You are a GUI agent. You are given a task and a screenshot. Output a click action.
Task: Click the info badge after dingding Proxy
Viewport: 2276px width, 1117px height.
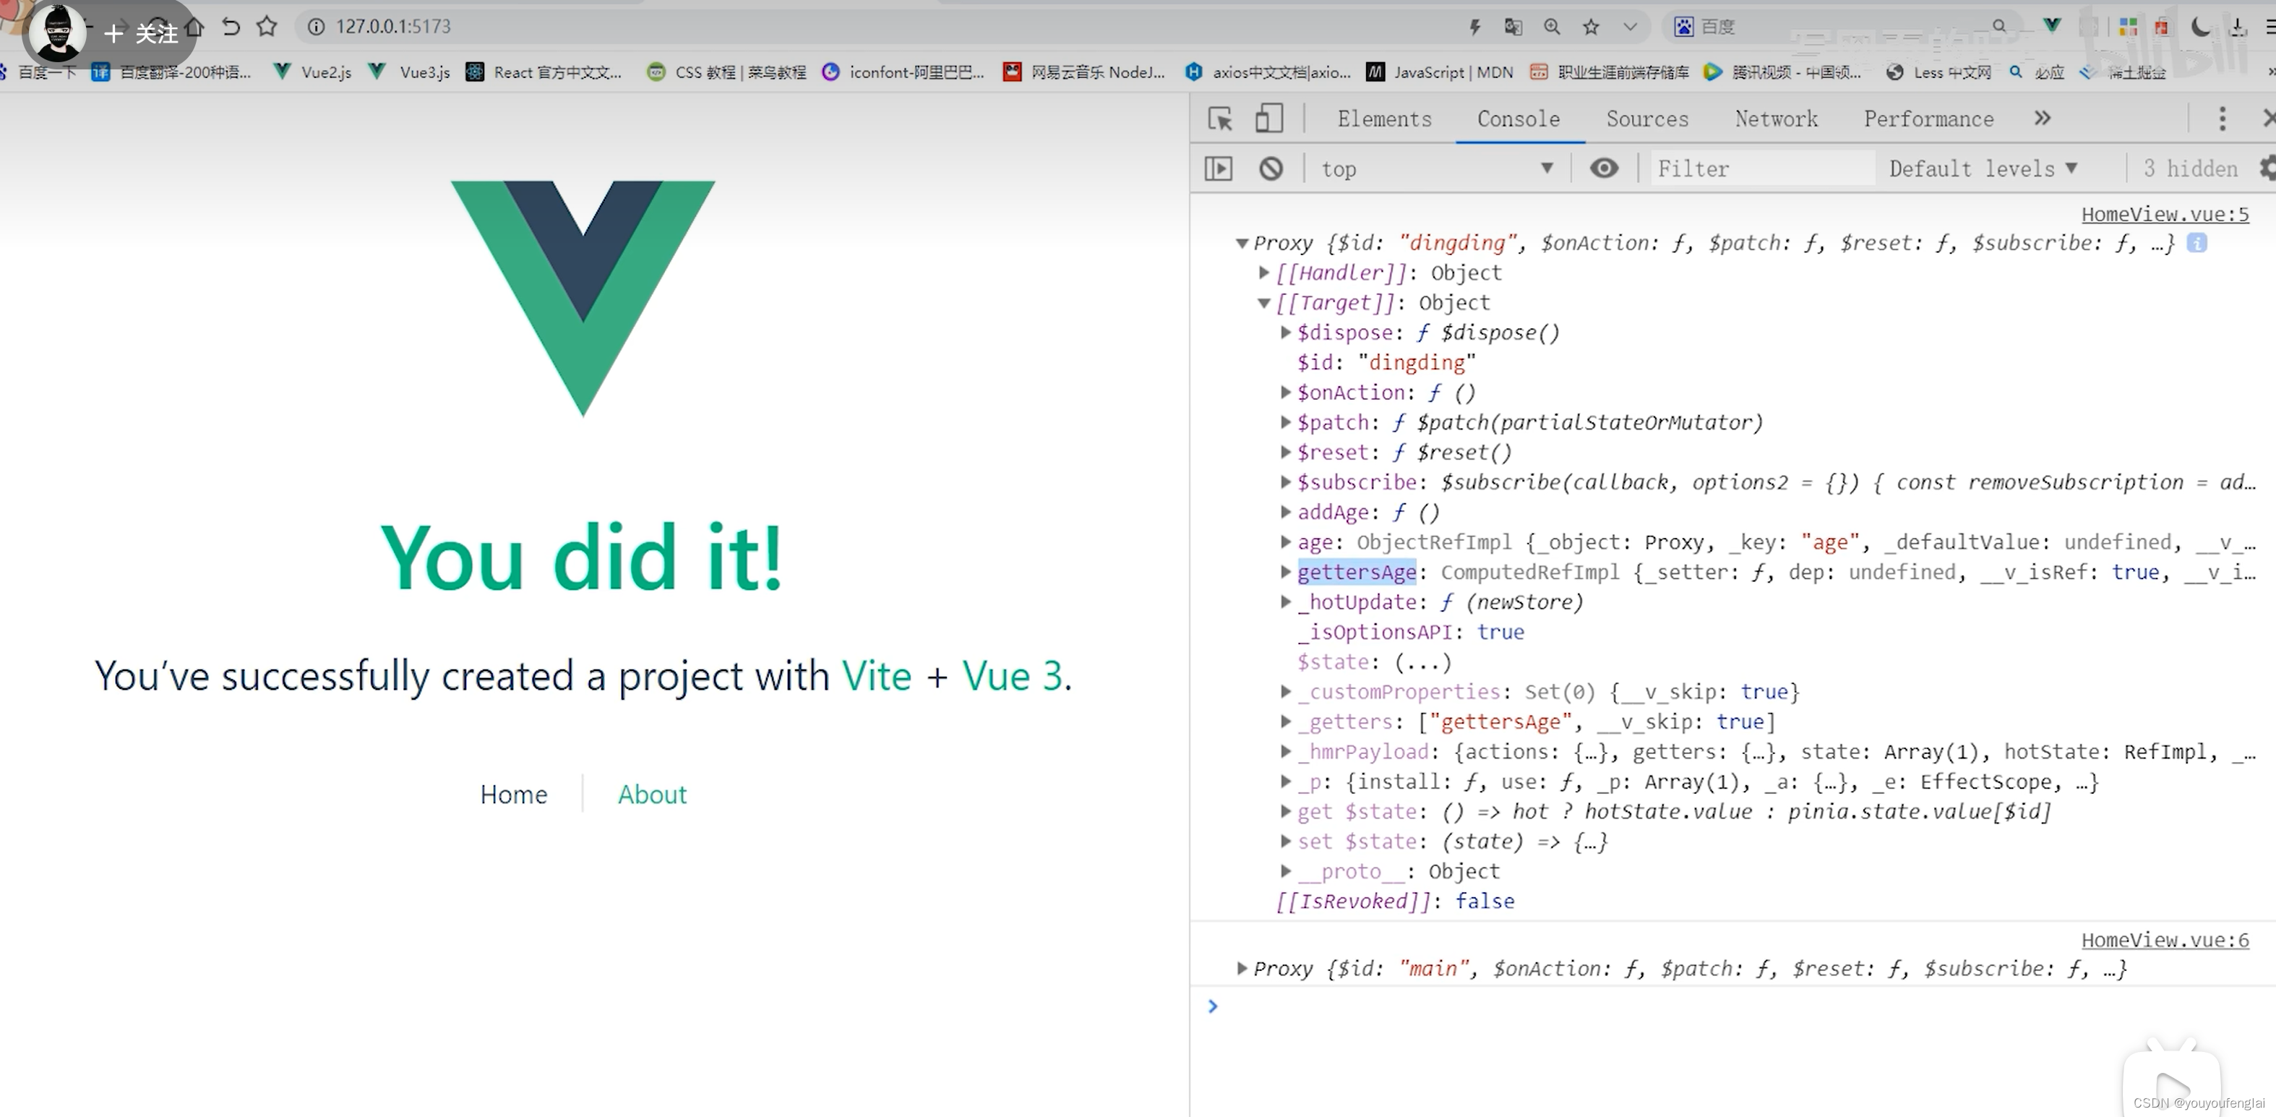(x=2196, y=243)
